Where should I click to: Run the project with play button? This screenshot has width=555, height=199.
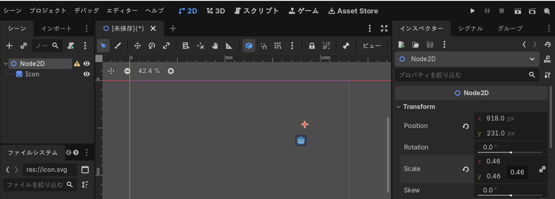coord(473,11)
